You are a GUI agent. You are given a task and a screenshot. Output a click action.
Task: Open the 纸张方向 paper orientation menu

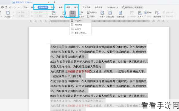pos(53,14)
